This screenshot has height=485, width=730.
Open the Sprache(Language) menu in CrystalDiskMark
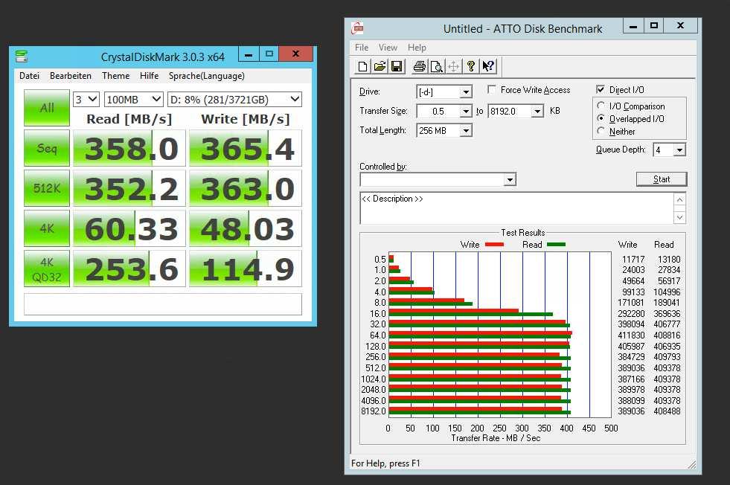coord(206,75)
